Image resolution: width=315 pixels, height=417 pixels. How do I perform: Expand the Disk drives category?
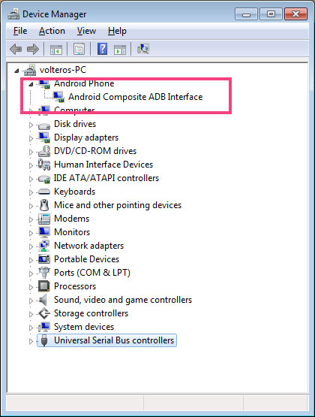pyautogui.click(x=31, y=125)
